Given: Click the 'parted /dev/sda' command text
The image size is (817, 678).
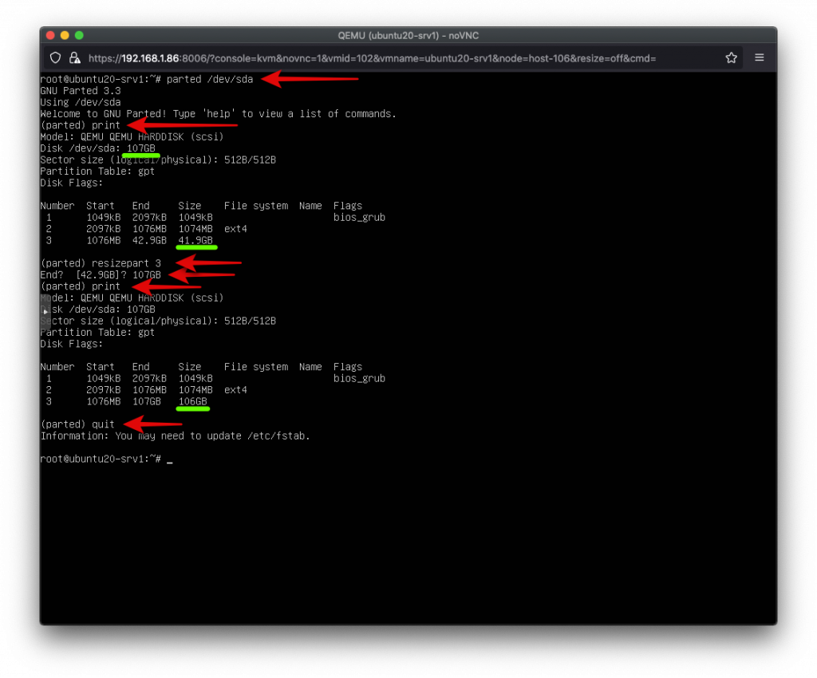Looking at the screenshot, I should click(210, 79).
